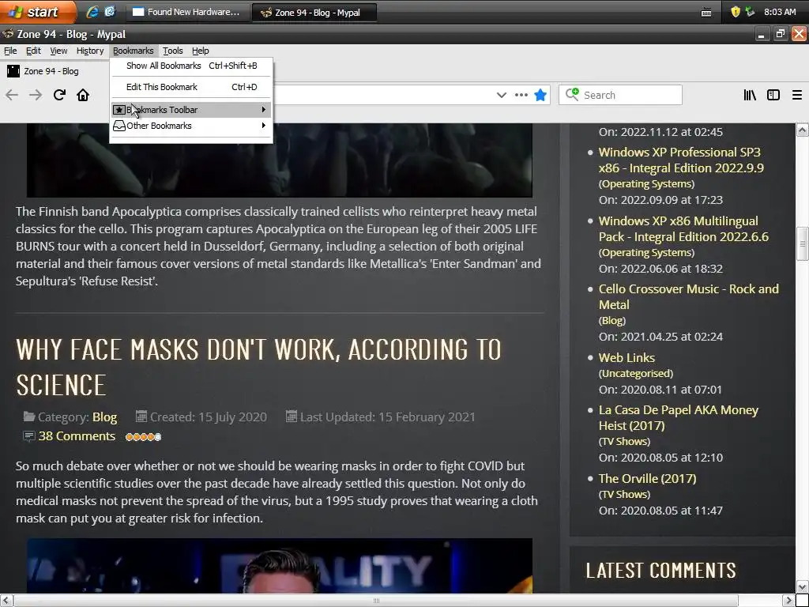This screenshot has height=607, width=809.
Task: Click the vertical scrollbar up arrow
Action: pos(803,130)
